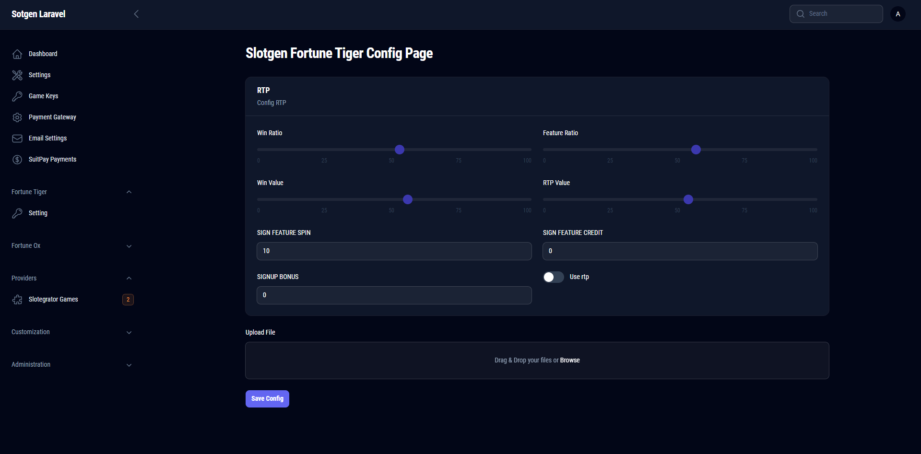Collapse the Fortune Tiger section
Image resolution: width=921 pixels, height=454 pixels.
pos(129,192)
